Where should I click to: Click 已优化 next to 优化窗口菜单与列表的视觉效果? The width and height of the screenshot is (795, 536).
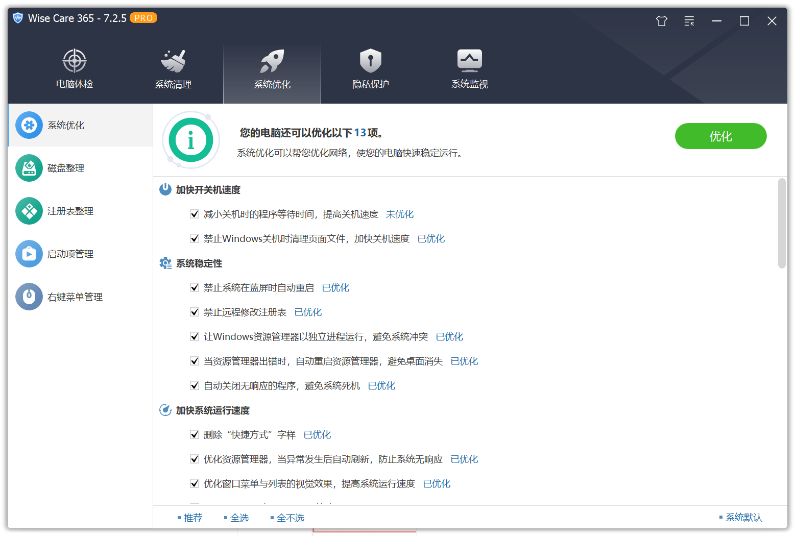pyautogui.click(x=437, y=483)
